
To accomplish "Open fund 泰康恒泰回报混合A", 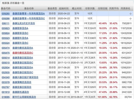I will [x=23, y=67].
